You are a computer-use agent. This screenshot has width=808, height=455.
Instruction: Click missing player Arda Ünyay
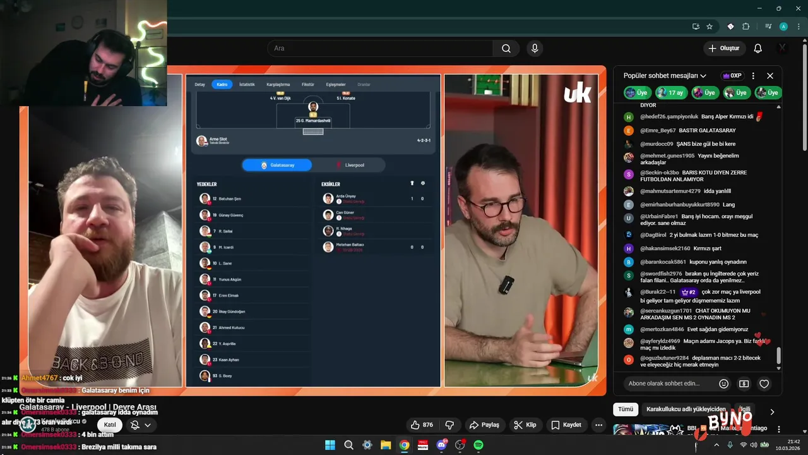click(377, 198)
